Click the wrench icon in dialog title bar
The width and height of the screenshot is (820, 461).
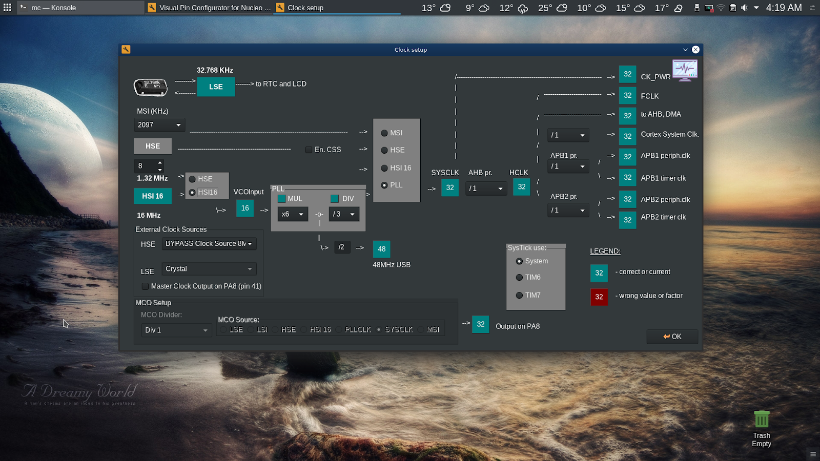coord(126,49)
